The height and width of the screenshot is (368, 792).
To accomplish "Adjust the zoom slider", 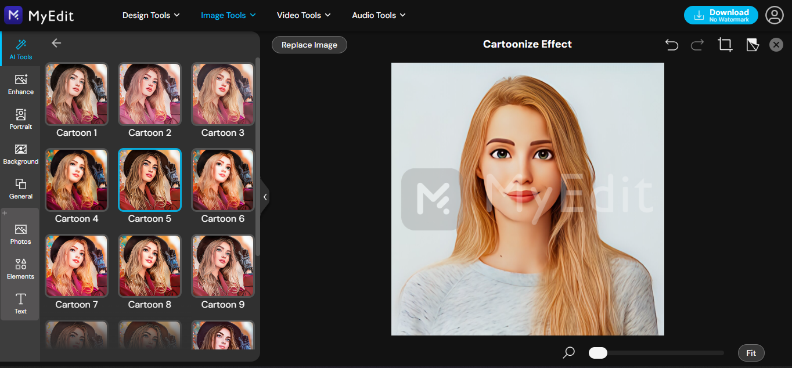I will click(597, 353).
